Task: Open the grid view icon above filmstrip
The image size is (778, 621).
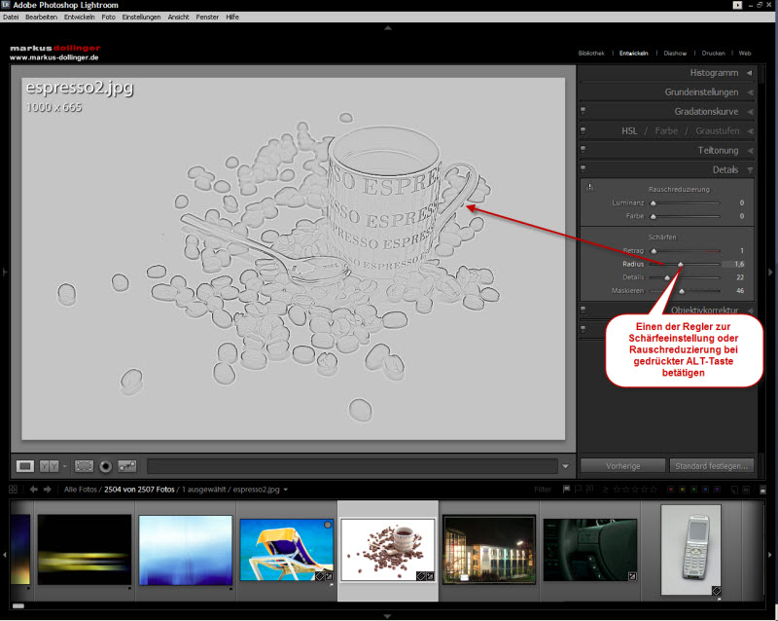Action: 14,489
